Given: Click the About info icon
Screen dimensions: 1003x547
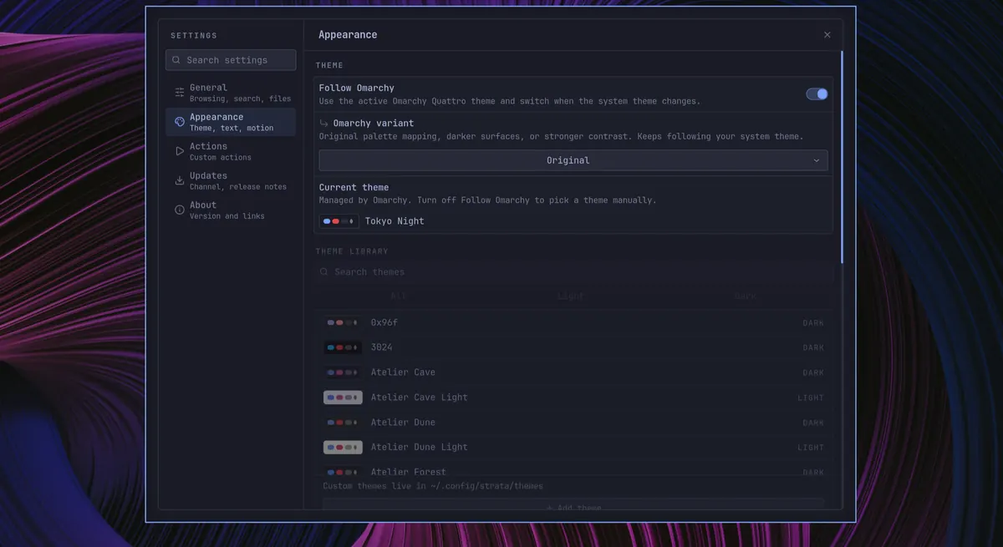Looking at the screenshot, I should click(180, 210).
